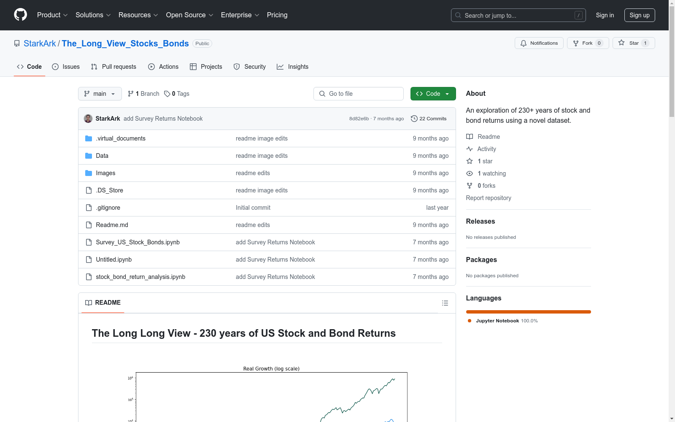
Task: Click the stock_bond_return_analysis.ipynb file icon
Action: pyautogui.click(x=89, y=277)
